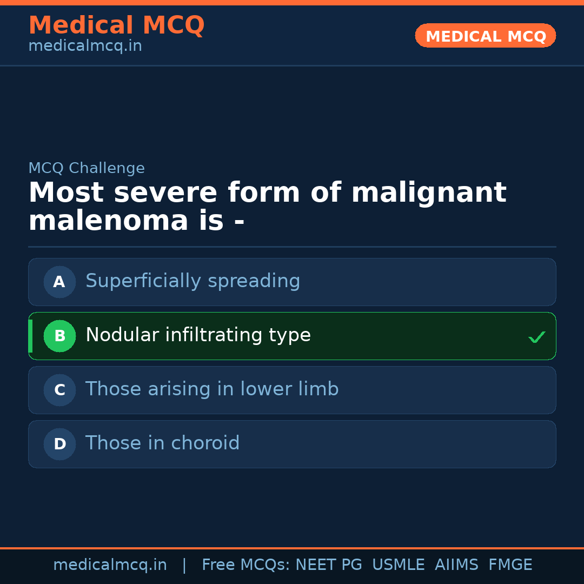This screenshot has width=584, height=584.
Task: Expand the MCQ Challenge section
Action: (x=87, y=168)
